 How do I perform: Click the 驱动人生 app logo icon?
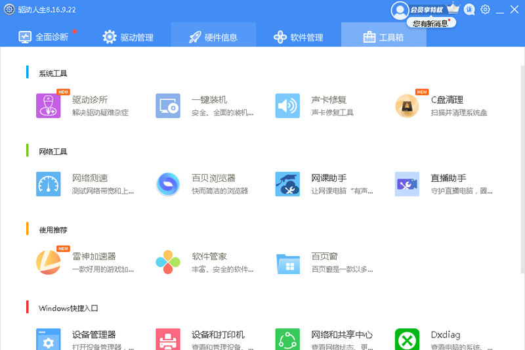click(9, 9)
